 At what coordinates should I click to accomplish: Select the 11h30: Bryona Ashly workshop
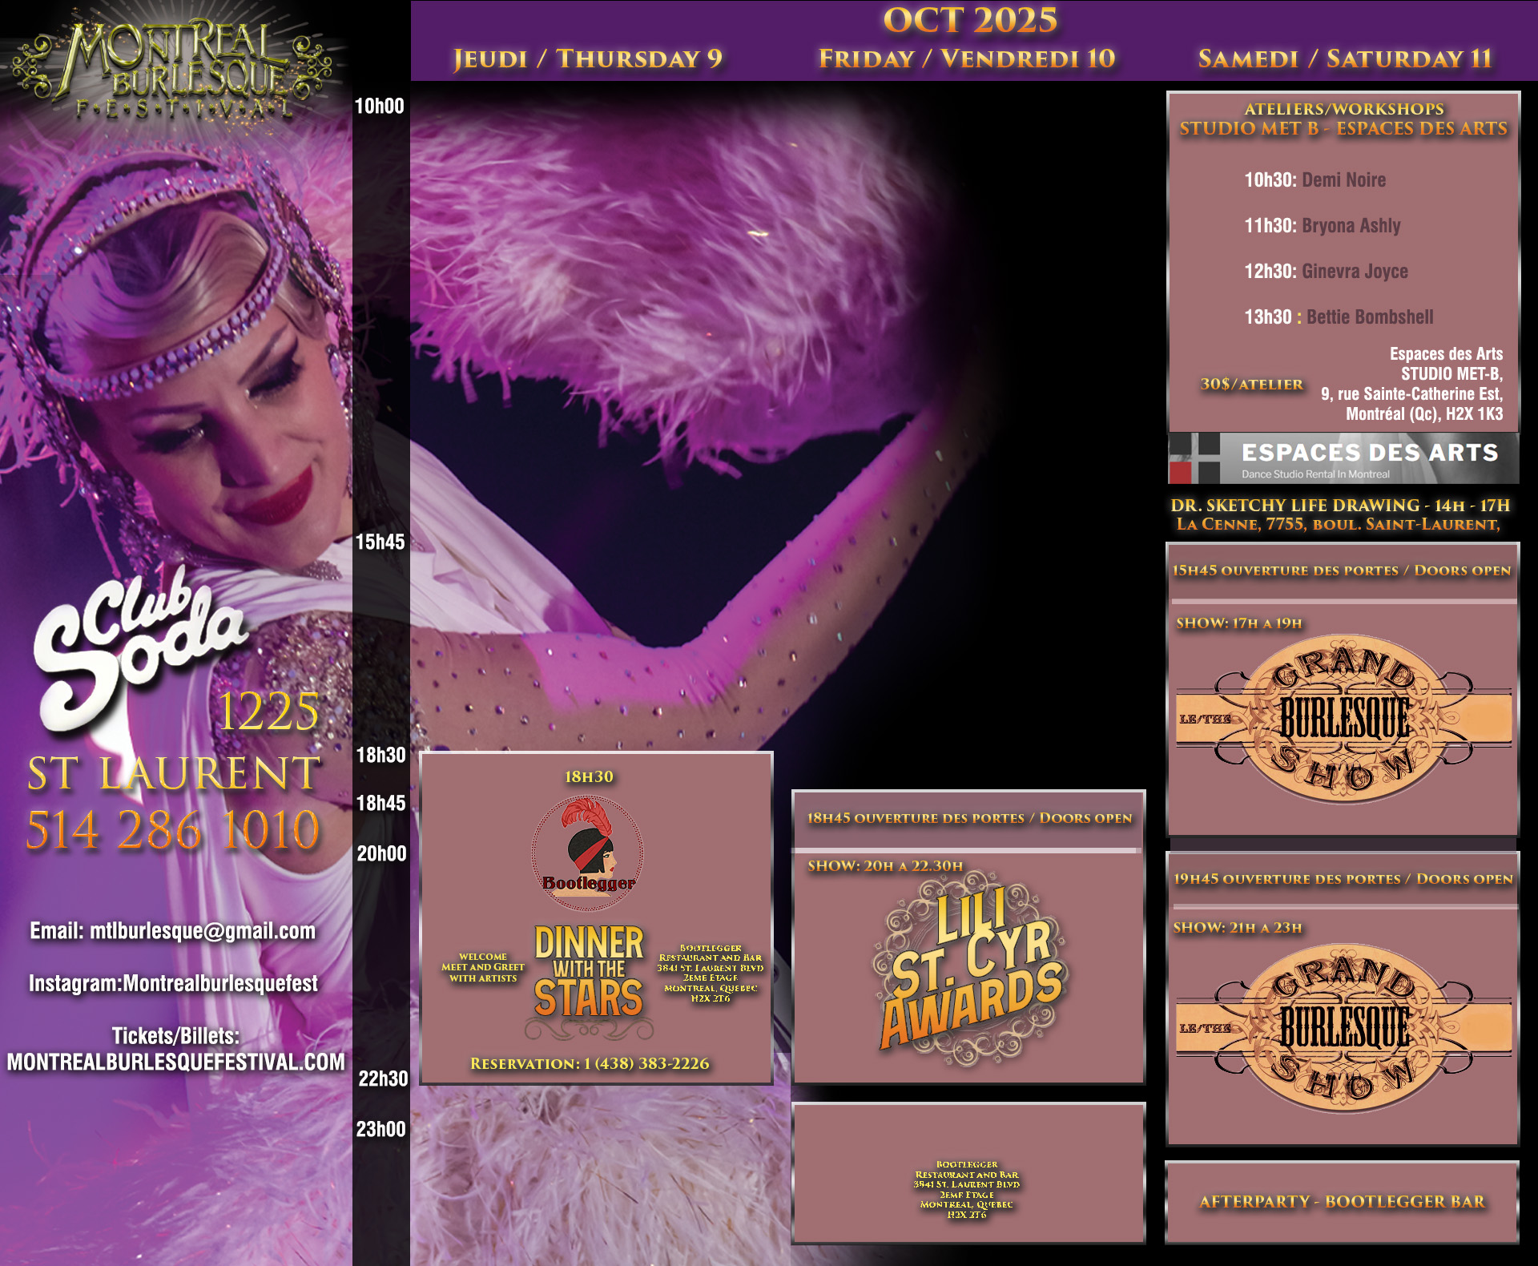(x=1323, y=226)
